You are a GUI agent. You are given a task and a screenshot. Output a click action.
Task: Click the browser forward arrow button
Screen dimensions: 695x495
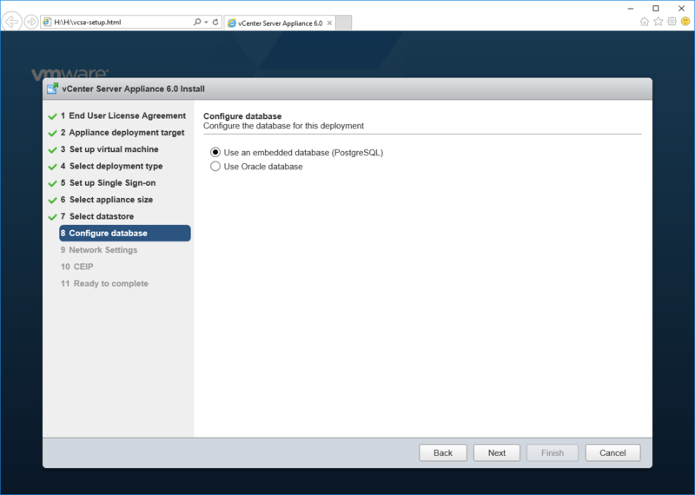(x=31, y=22)
